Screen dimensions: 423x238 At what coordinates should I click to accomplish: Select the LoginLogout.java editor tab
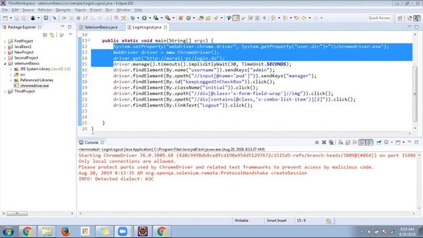(x=147, y=27)
